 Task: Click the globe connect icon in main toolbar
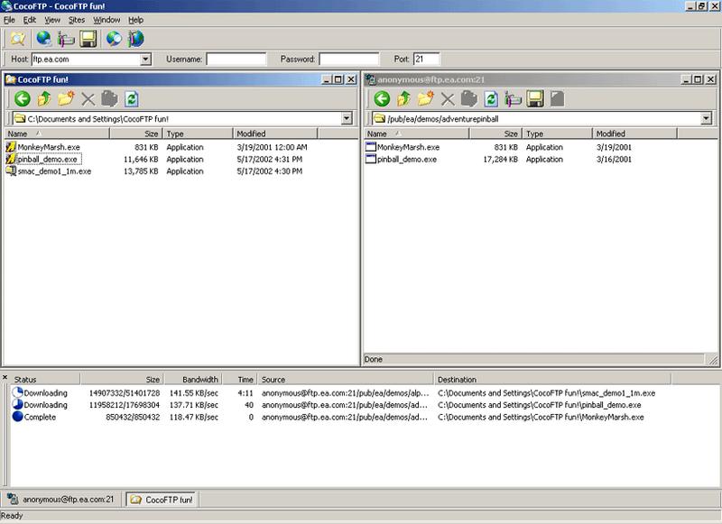coord(44,39)
